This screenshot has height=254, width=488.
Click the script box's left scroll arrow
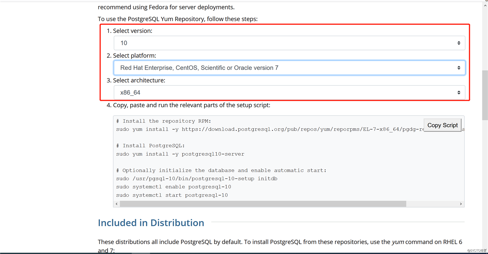pyautogui.click(x=117, y=204)
